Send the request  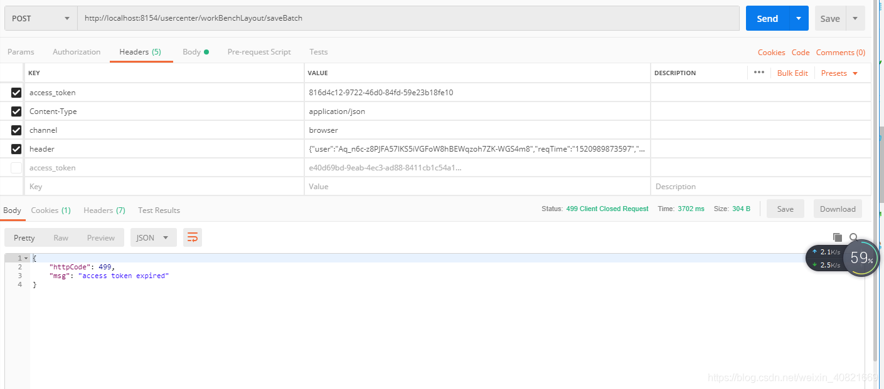[767, 19]
